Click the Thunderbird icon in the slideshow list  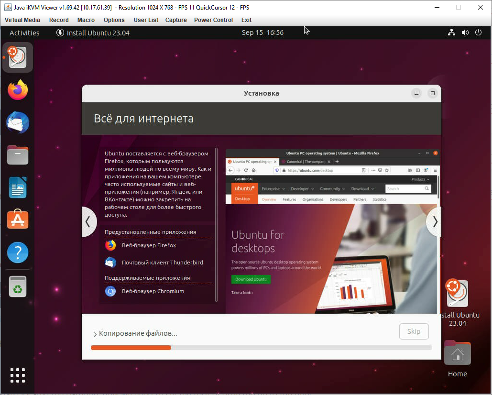click(110, 262)
